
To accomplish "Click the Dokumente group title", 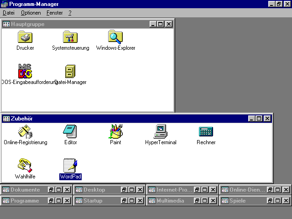I will [25, 190].
